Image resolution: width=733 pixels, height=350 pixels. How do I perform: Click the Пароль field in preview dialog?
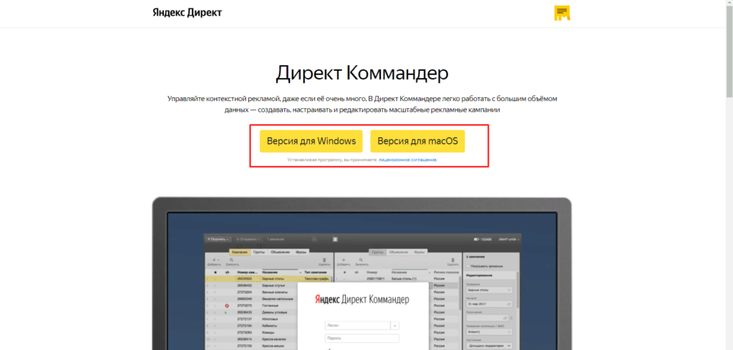(x=361, y=339)
